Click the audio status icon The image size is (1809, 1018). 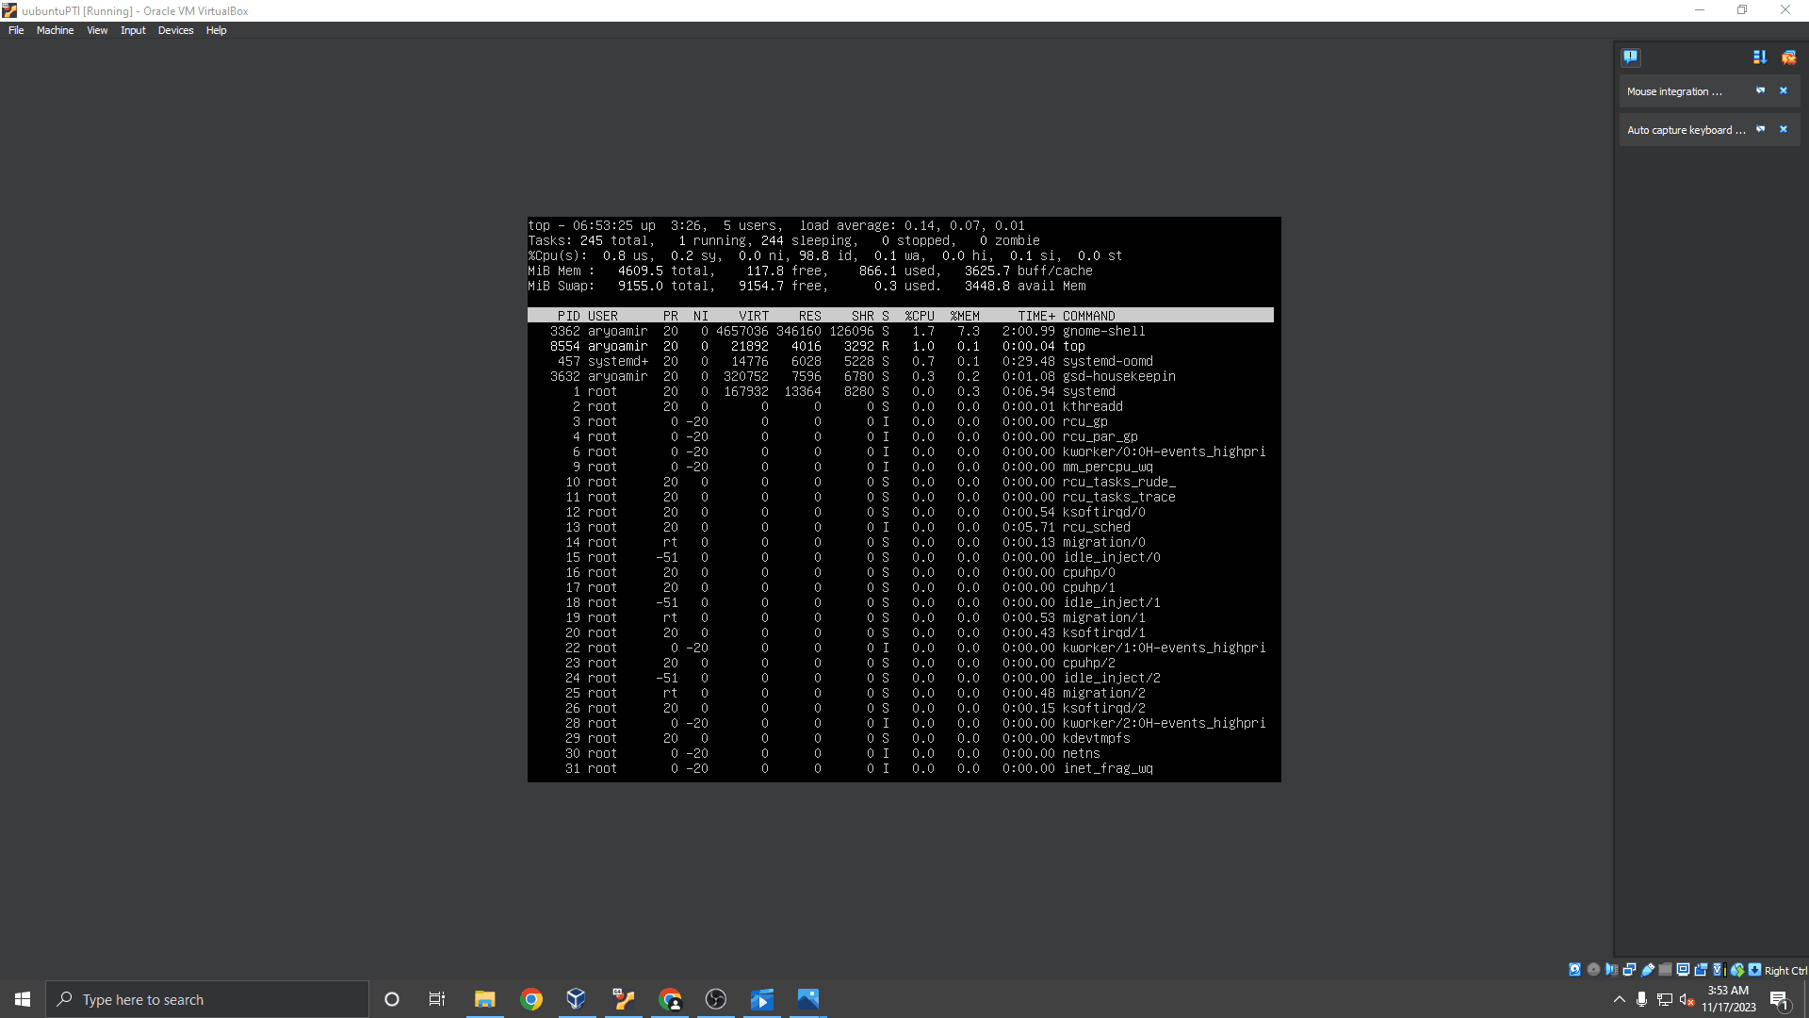1611,969
